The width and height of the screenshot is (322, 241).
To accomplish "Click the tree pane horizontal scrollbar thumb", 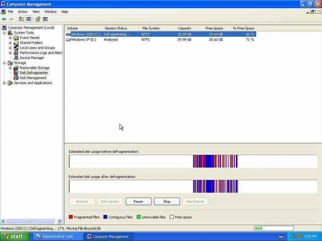I will (x=31, y=221).
